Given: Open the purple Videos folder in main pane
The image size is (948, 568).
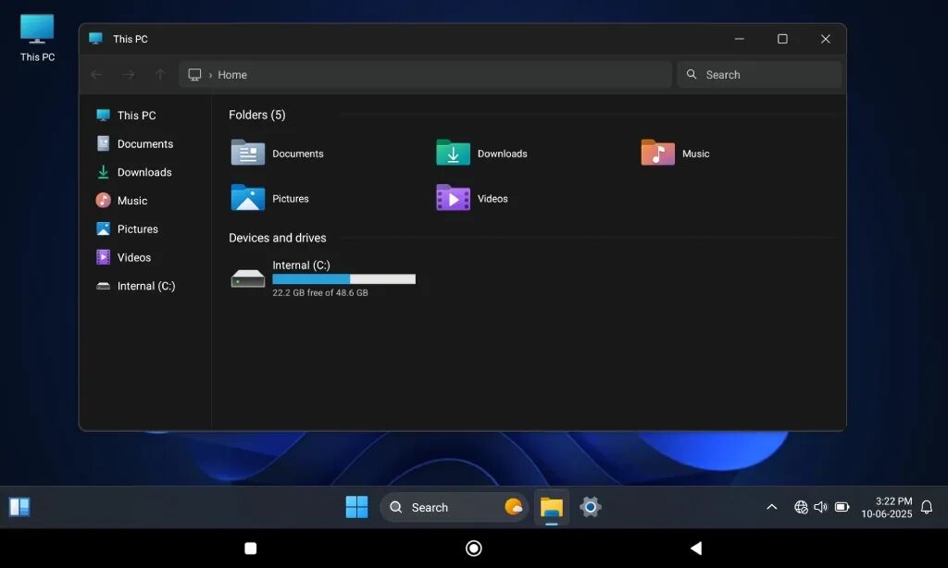Looking at the screenshot, I should [x=453, y=198].
